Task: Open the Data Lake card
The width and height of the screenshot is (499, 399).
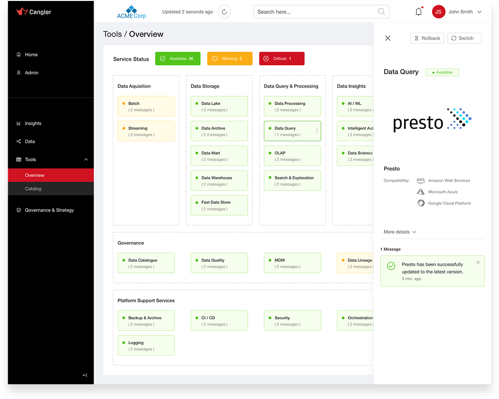Action: pos(219,106)
